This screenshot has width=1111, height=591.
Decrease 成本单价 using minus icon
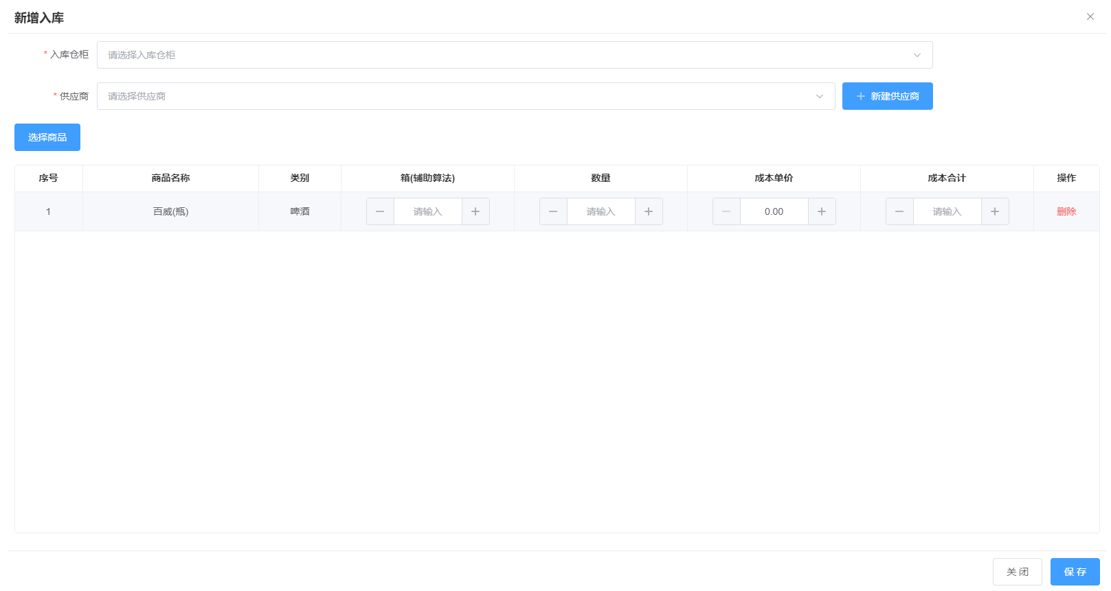726,211
